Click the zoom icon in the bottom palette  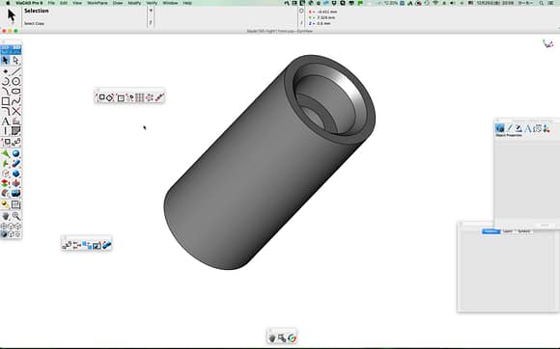[x=282, y=337]
